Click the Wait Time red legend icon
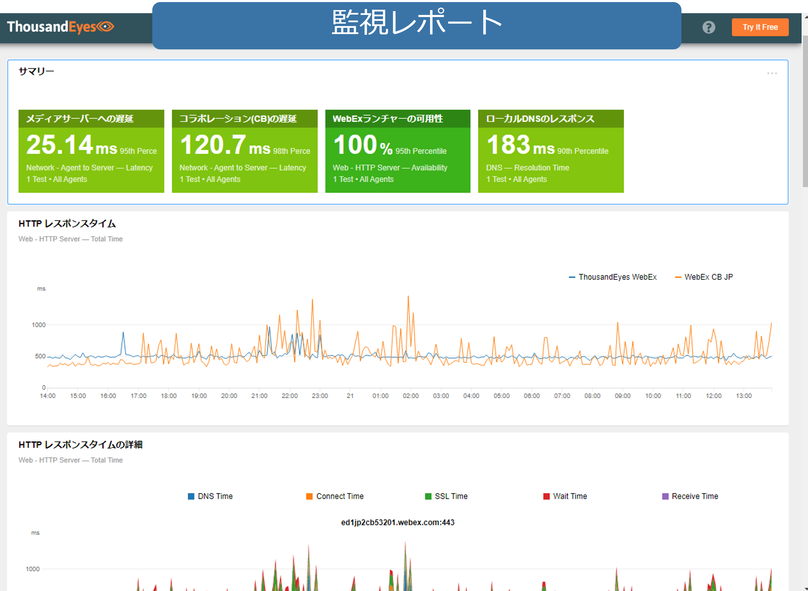Screen dimensions: 808x591 (546, 496)
